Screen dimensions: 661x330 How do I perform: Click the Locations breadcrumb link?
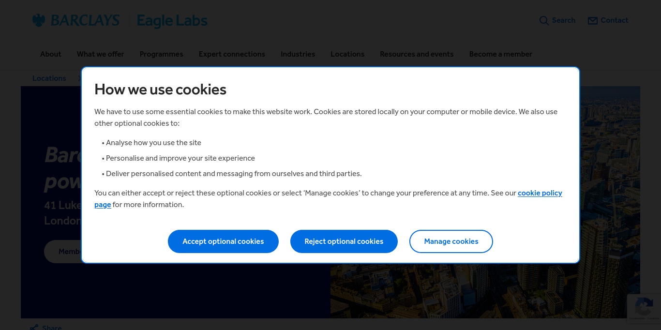coord(49,78)
